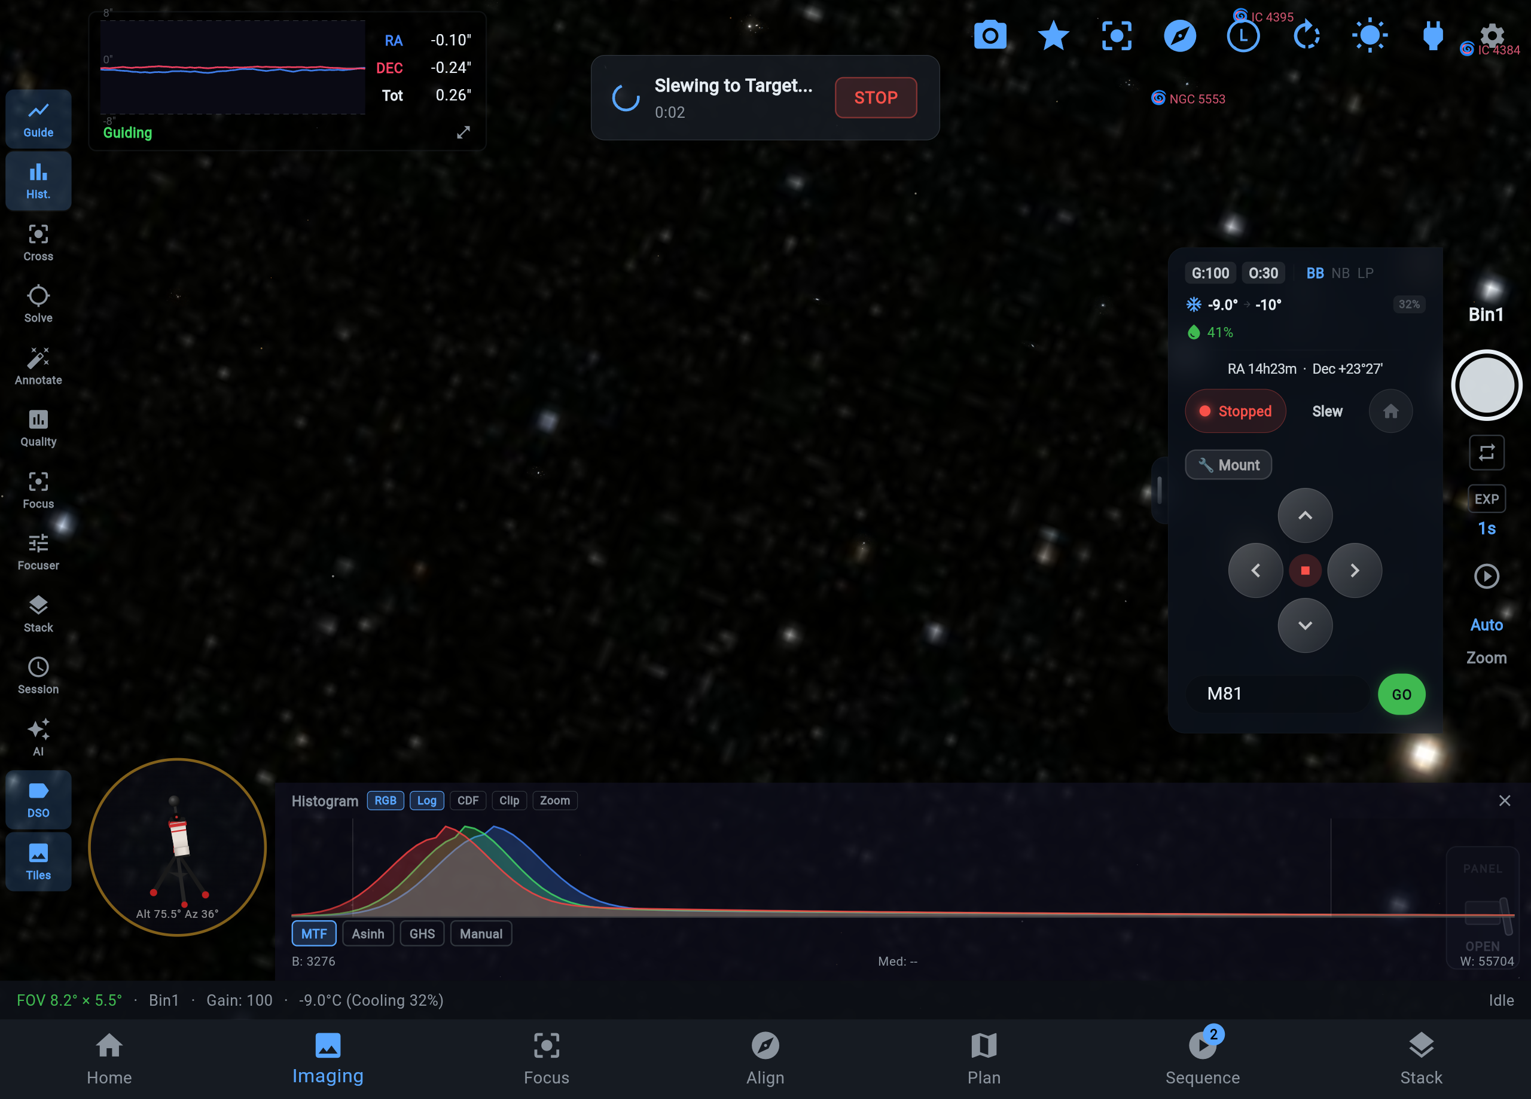Toggle the Hist. histogram tool

pos(38,181)
